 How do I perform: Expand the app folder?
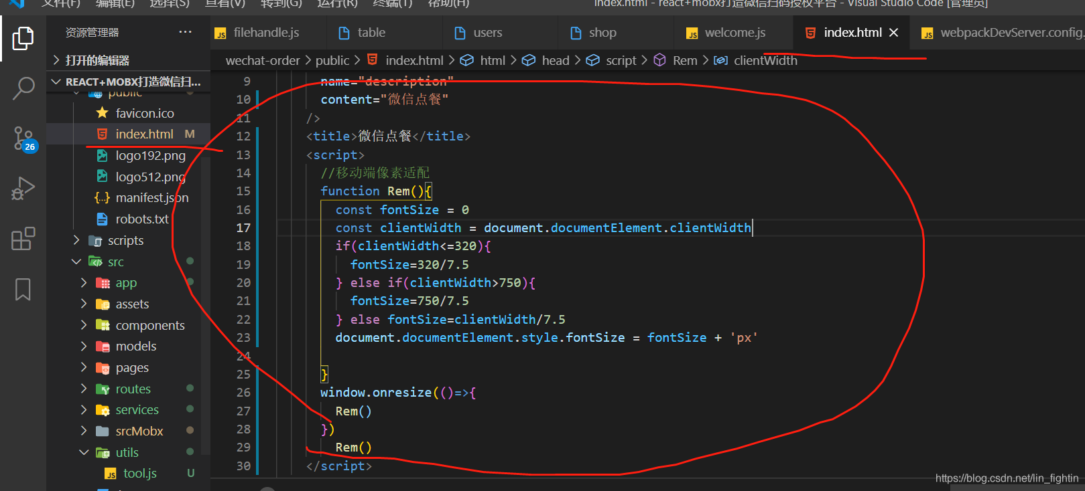[126, 283]
